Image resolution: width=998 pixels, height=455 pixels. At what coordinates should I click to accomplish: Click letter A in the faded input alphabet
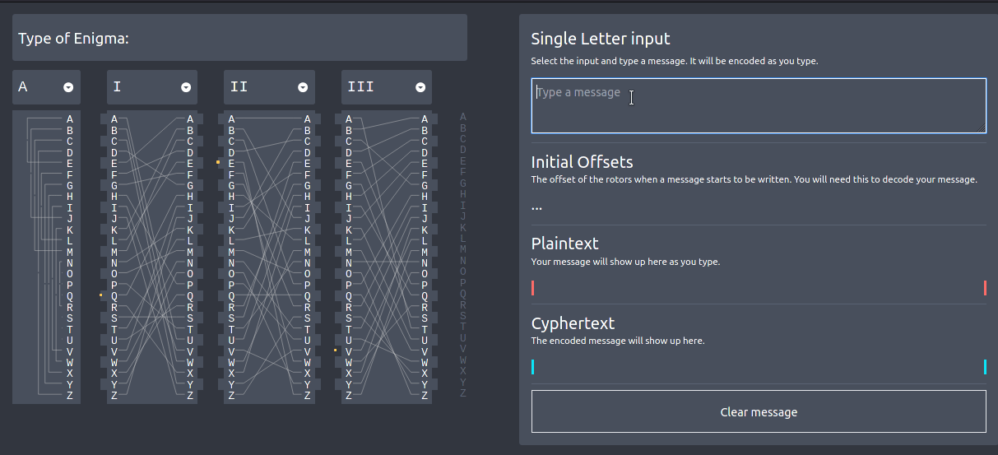tap(463, 117)
